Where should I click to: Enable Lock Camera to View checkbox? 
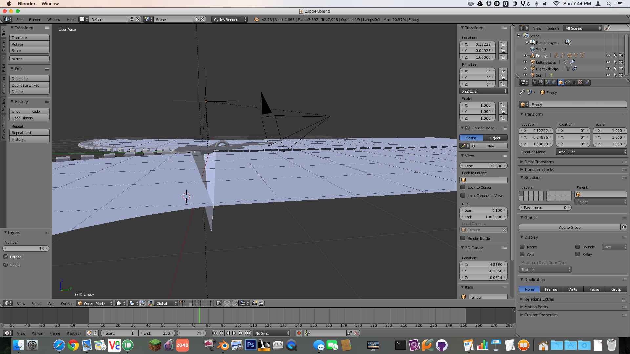(x=463, y=196)
